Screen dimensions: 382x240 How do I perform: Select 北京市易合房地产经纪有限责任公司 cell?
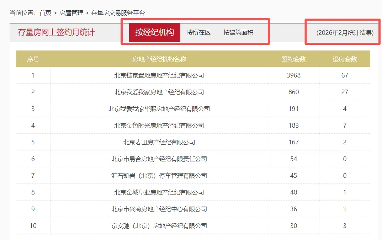[x=159, y=159]
